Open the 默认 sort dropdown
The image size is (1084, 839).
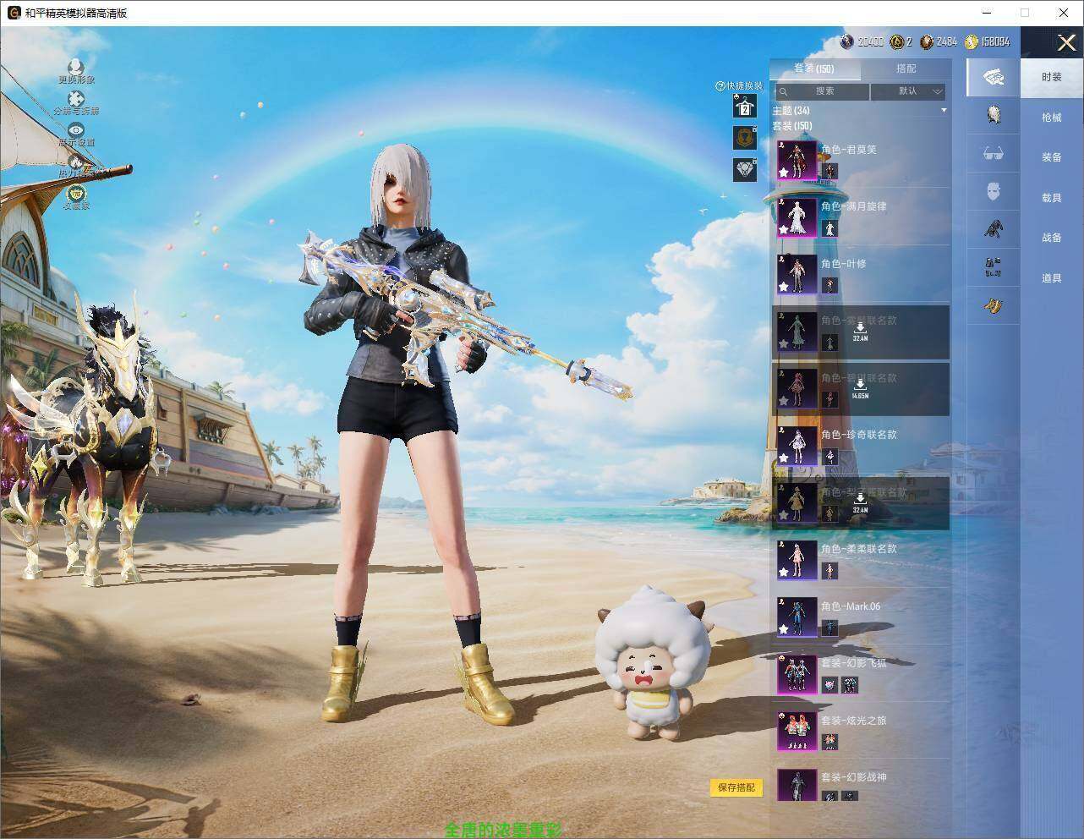[x=908, y=91]
